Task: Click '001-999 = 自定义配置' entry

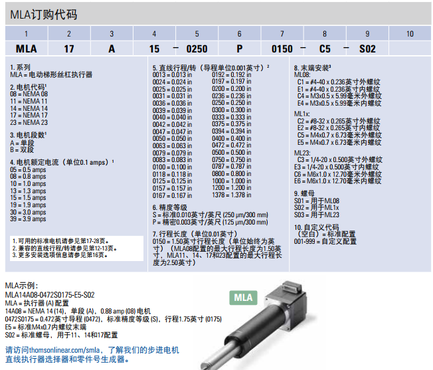Action: tap(325, 241)
